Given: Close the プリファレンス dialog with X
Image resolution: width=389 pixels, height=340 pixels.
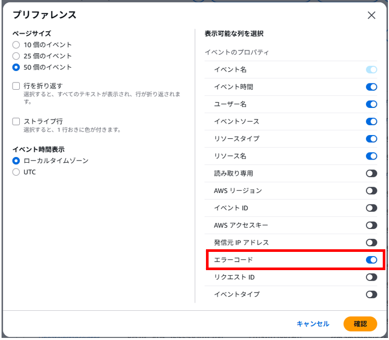Looking at the screenshot, I should click(x=371, y=16).
